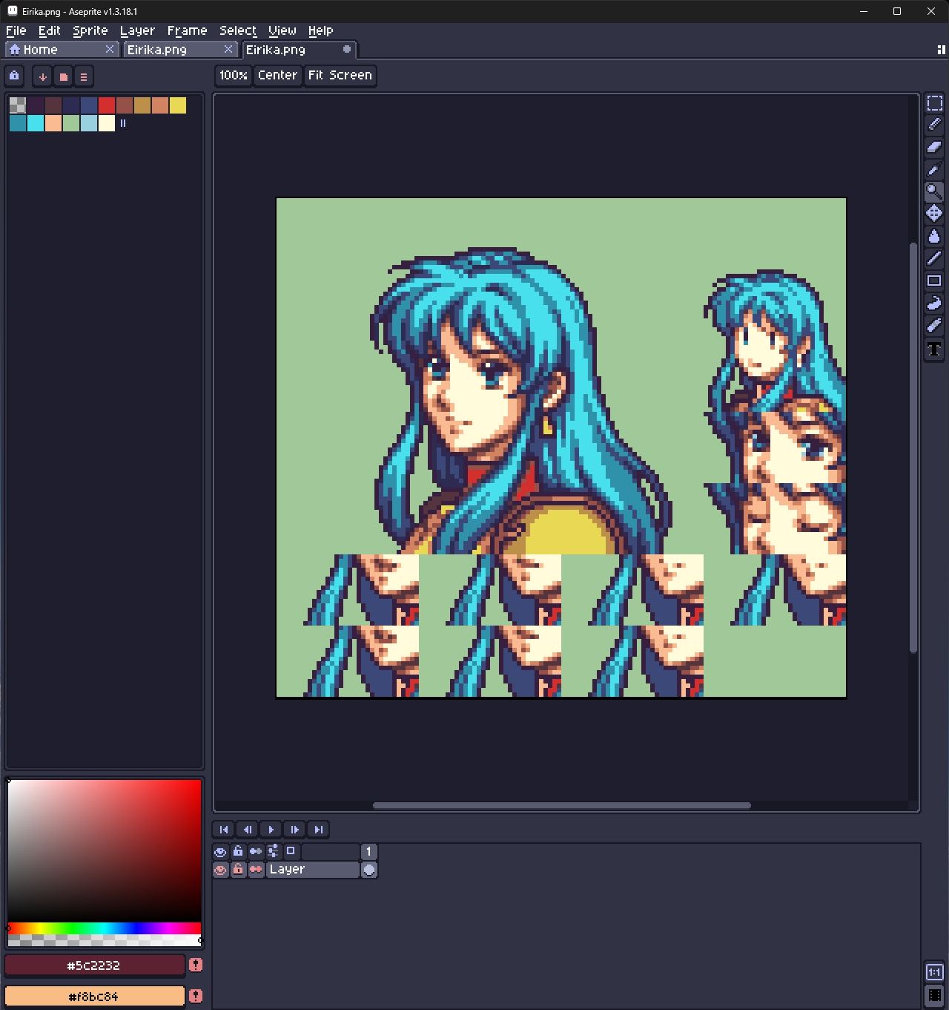The image size is (949, 1010).
Task: Open the Select menu
Action: (238, 30)
